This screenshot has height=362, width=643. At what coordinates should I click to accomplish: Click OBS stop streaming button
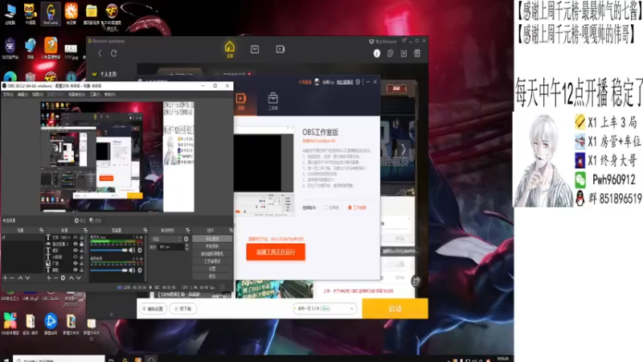pos(212,239)
